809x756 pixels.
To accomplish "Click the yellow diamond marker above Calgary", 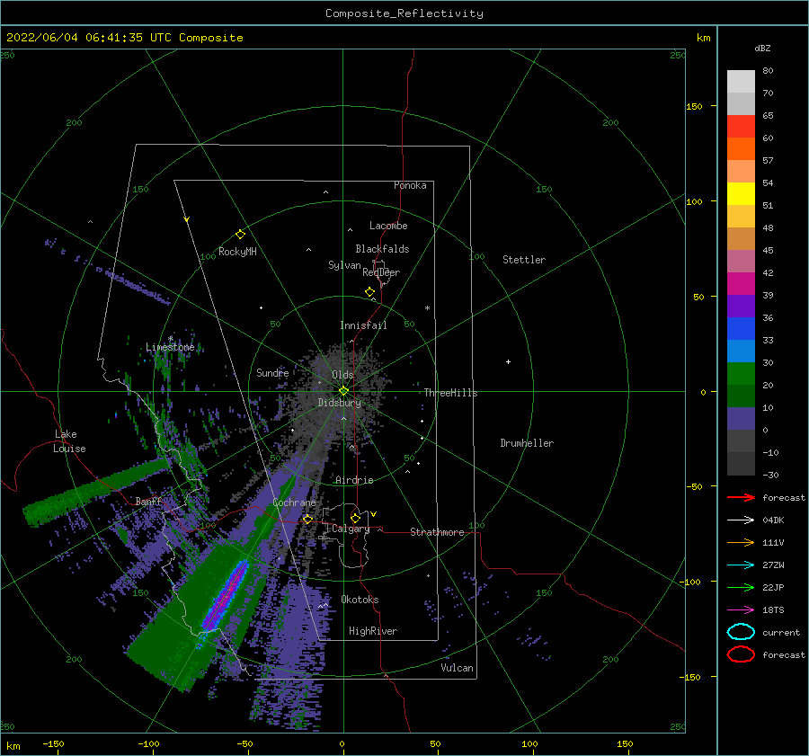I will [x=355, y=518].
